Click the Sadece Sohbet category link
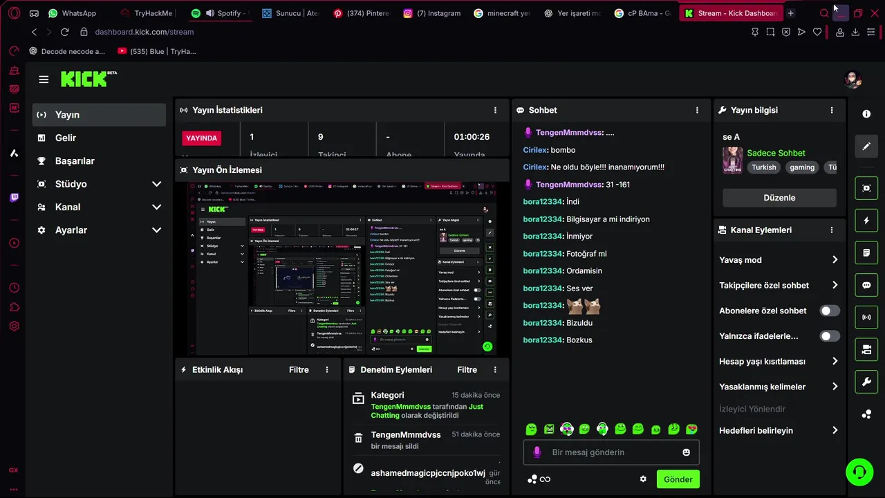This screenshot has height=498, width=885. [776, 153]
